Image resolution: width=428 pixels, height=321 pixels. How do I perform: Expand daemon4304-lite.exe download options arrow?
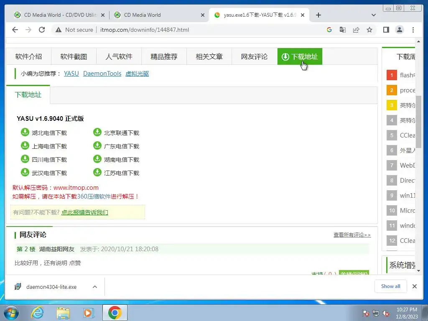(x=95, y=287)
